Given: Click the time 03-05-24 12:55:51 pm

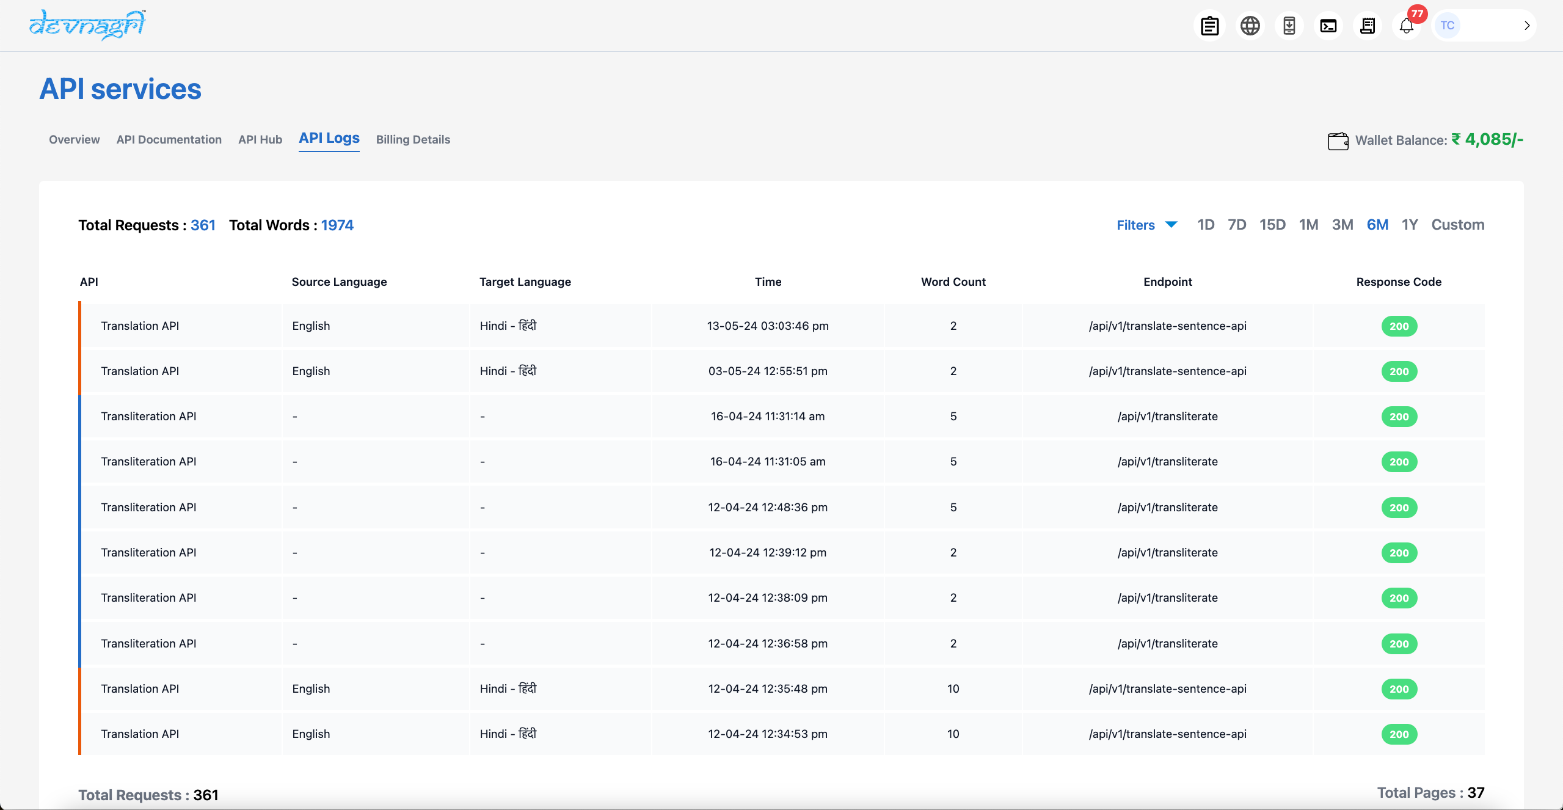Looking at the screenshot, I should point(768,371).
